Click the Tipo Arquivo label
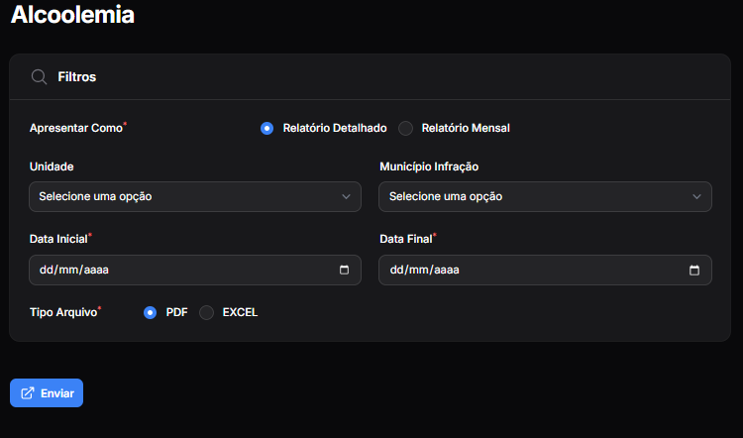Screen dimensions: 743x438 pos(63,312)
